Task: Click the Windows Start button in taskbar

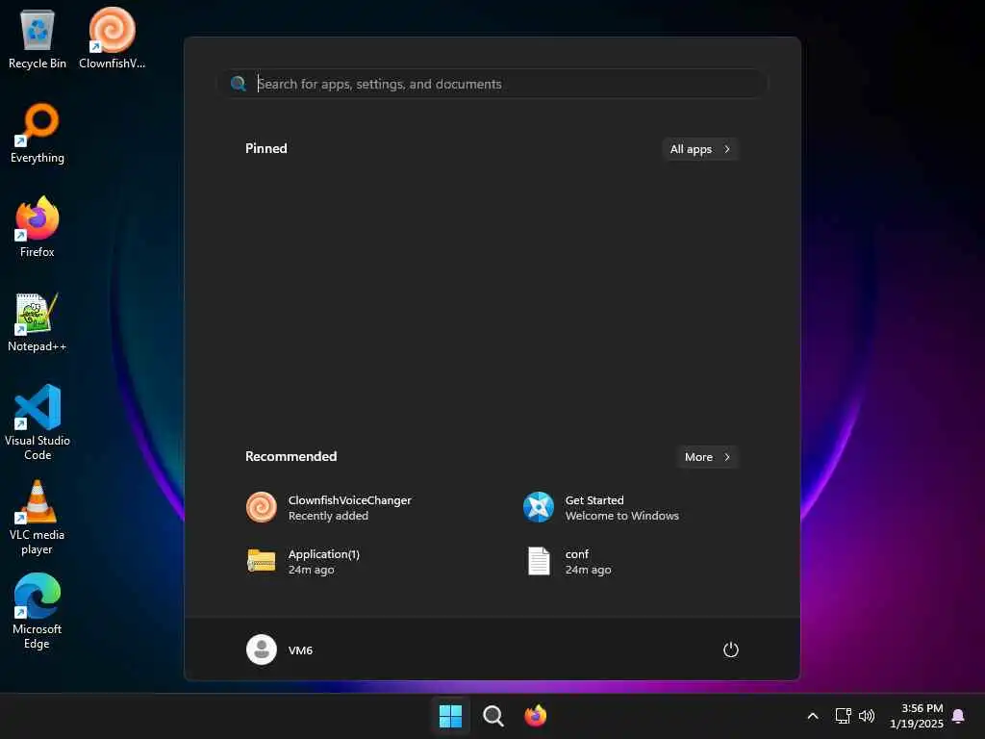Action: 450,716
